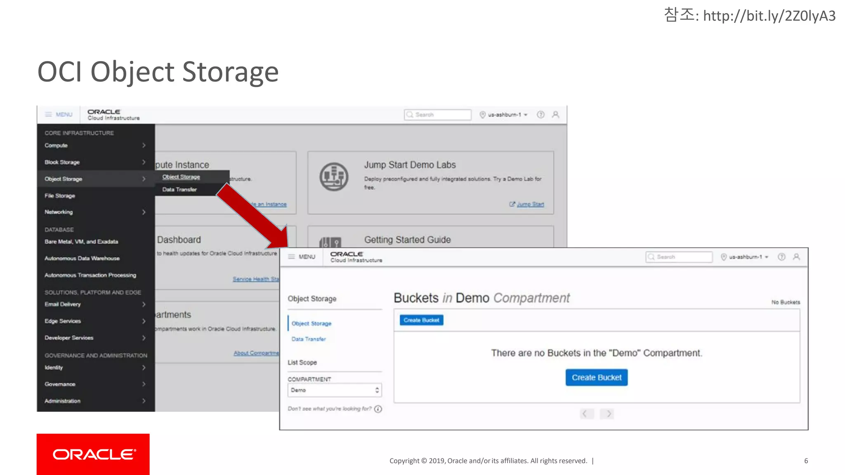The width and height of the screenshot is (845, 475).
Task: Click the hamburger MENU icon in the back console
Action: [x=49, y=114]
